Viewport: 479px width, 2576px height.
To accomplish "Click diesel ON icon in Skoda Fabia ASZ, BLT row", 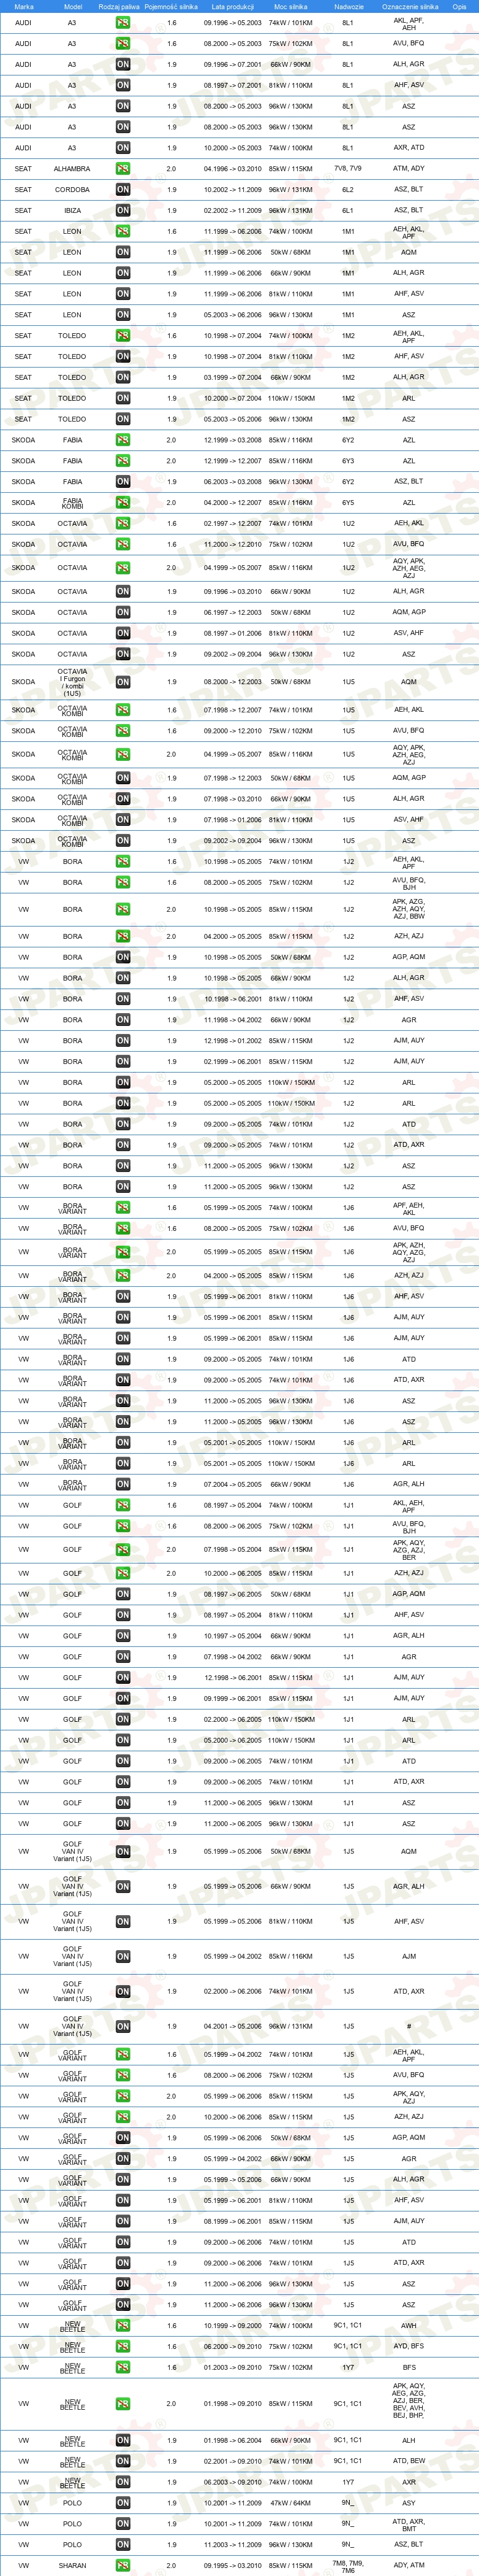I will [x=123, y=482].
